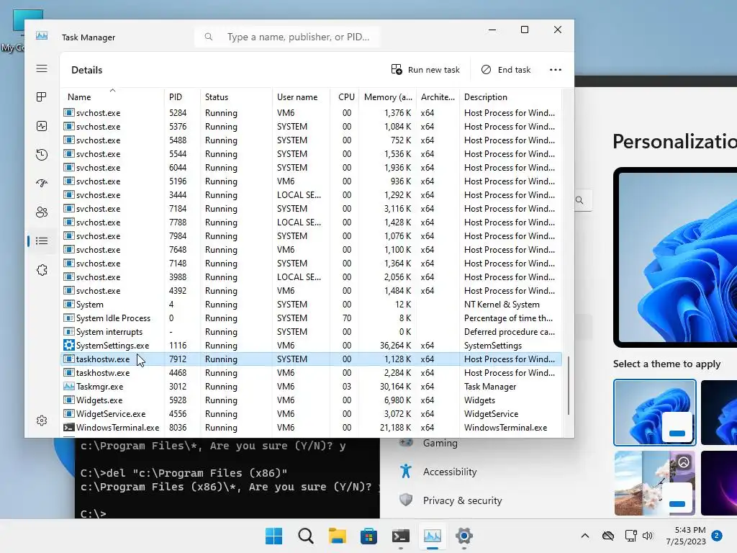Click the Run new task button

[x=425, y=70]
